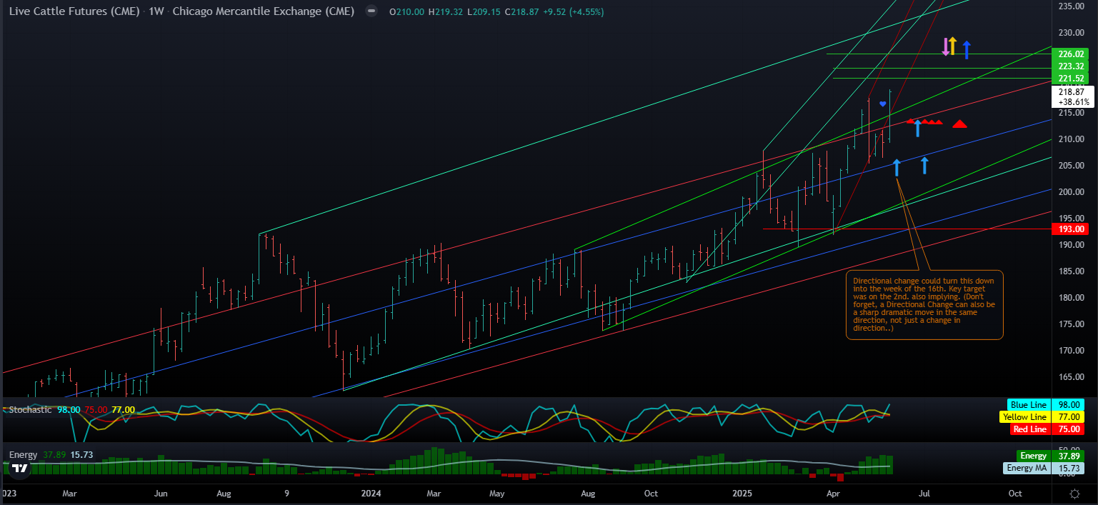This screenshot has width=1098, height=505.
Task: Click the 170.00 price scale tick
Action: (x=1071, y=350)
